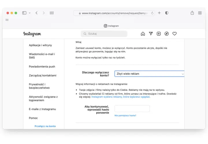Viewport: 208px width, 144px height.
Task: Open activity heart icon
Action: coord(174,34)
